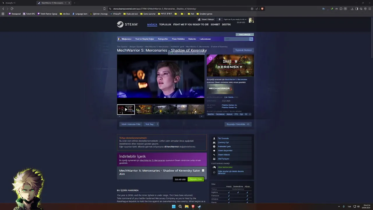
Task: Click the Xbox kontrolcünüz gamepad icon
Action: [214, 167]
